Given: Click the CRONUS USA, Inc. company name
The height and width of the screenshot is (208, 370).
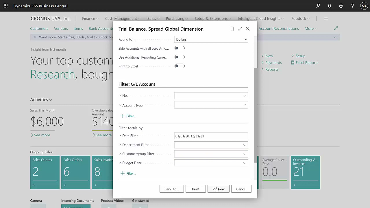Looking at the screenshot, I should (51, 18).
